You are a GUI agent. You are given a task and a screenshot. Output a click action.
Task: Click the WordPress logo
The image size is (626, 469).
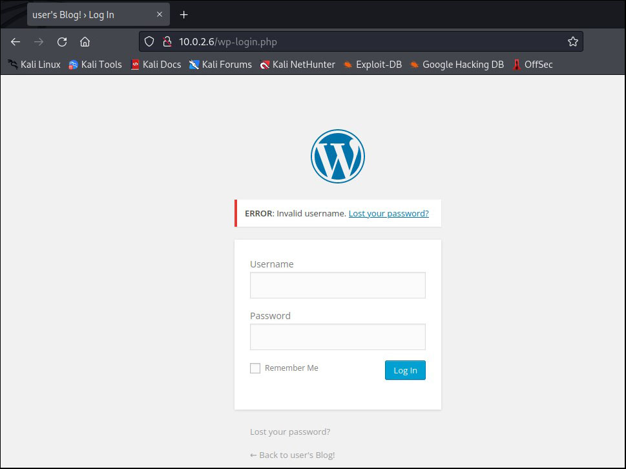[338, 156]
